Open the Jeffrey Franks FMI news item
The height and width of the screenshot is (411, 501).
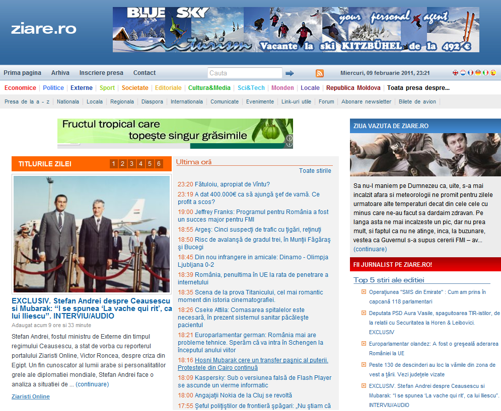click(253, 216)
